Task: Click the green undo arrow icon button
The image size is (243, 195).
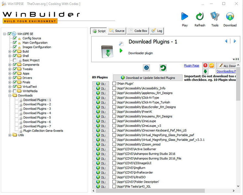Action: 163,68
